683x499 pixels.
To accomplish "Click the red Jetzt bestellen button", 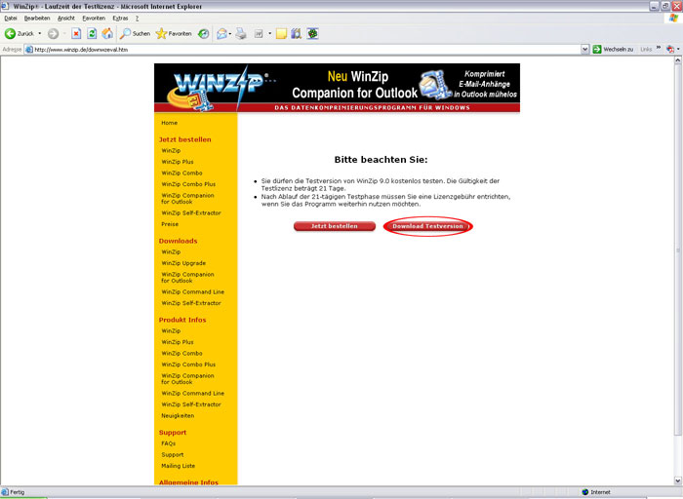I will [x=335, y=226].
